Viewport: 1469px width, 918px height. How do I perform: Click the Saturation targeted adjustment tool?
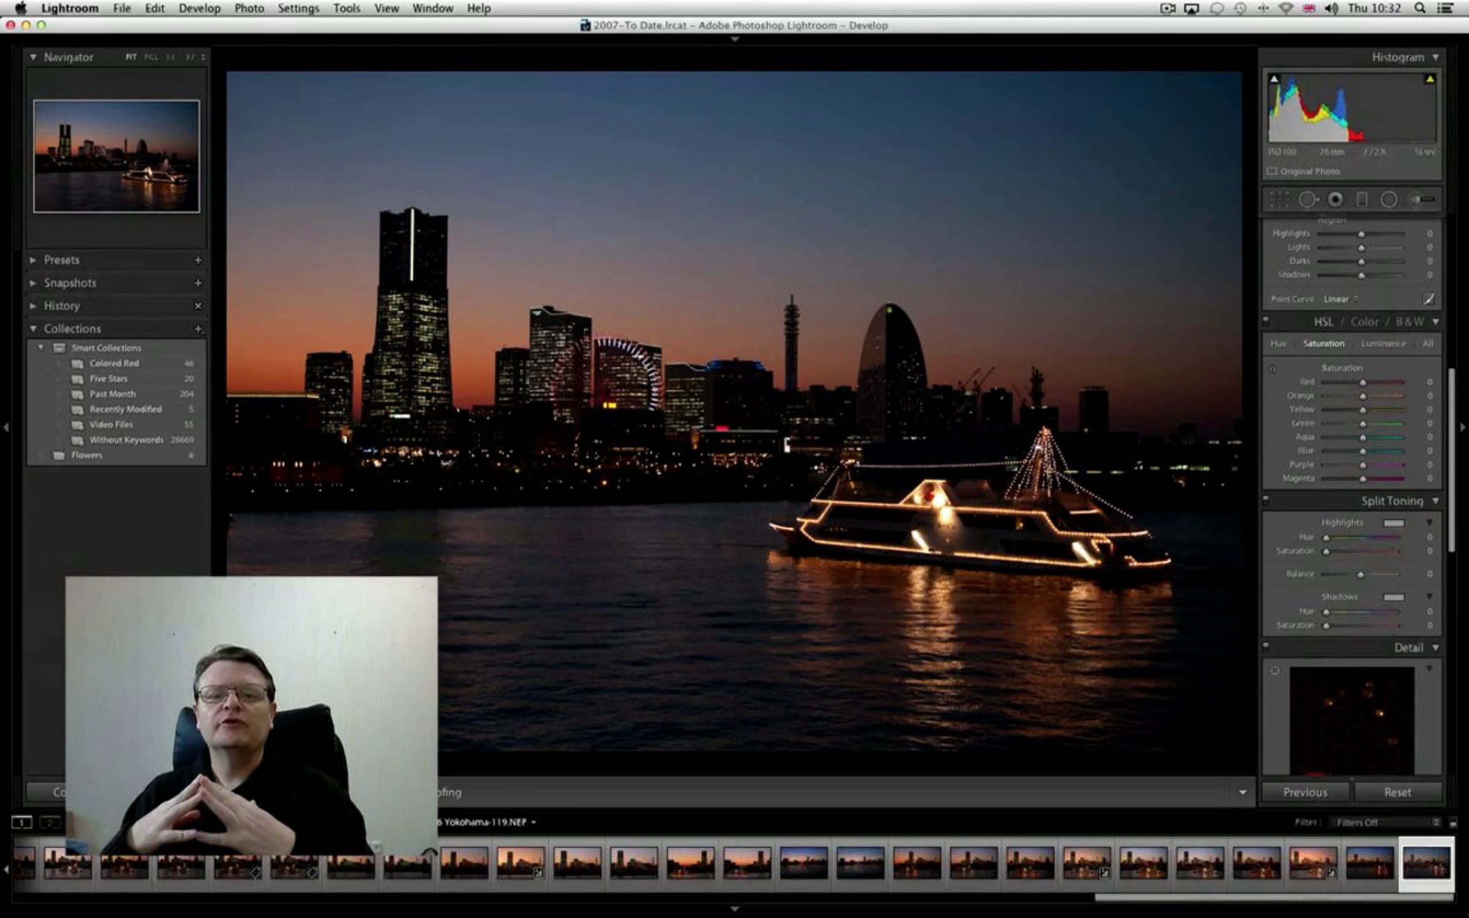[x=1273, y=368]
